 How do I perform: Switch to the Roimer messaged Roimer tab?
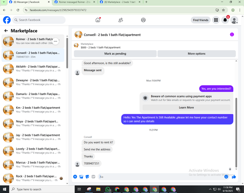point(75,2)
